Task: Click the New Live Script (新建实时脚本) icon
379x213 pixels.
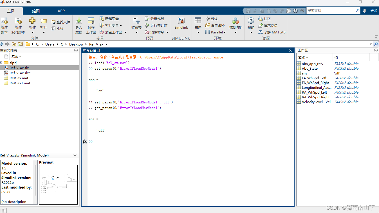Action: coord(18,21)
